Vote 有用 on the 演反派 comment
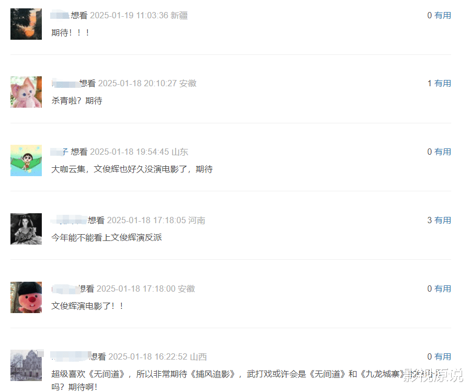The height and width of the screenshot is (392, 471). click(x=443, y=220)
